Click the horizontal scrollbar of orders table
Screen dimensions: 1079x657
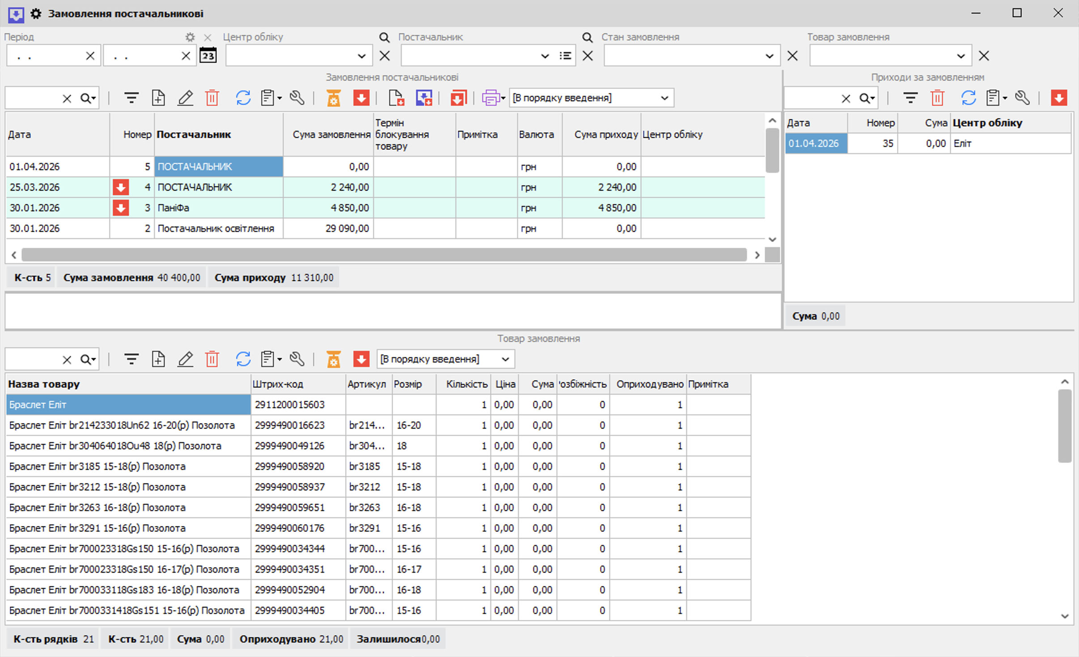(x=384, y=255)
